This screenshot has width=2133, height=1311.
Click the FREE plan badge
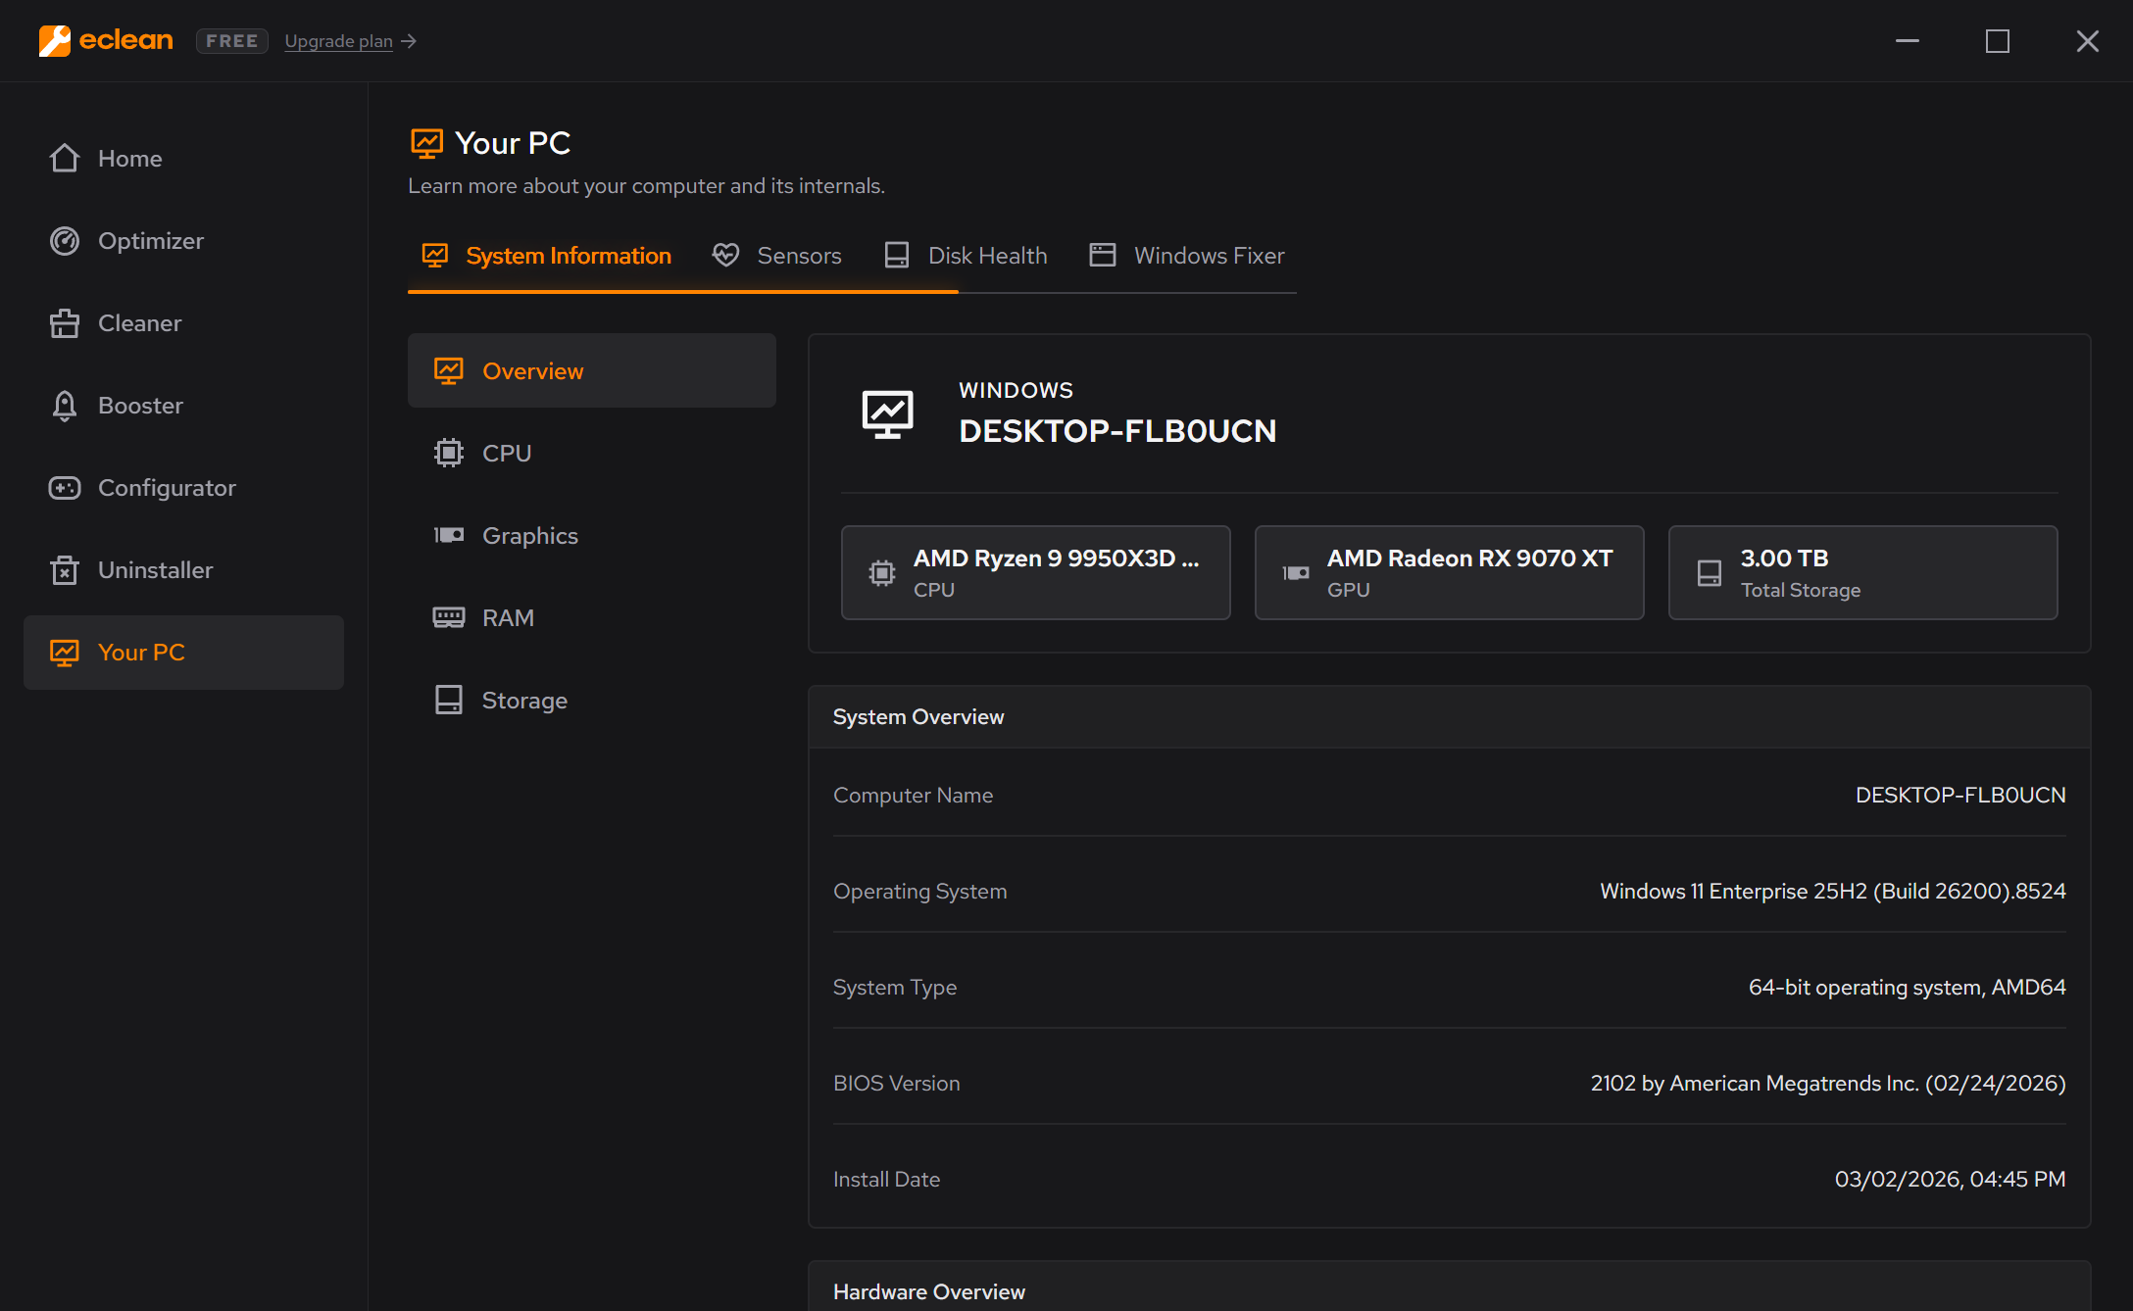click(232, 41)
